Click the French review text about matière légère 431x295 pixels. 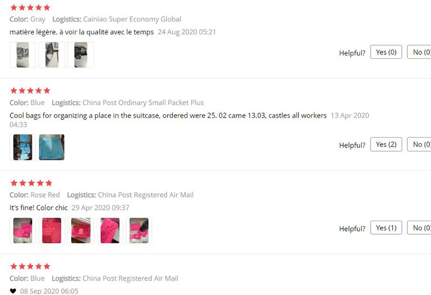(82, 32)
